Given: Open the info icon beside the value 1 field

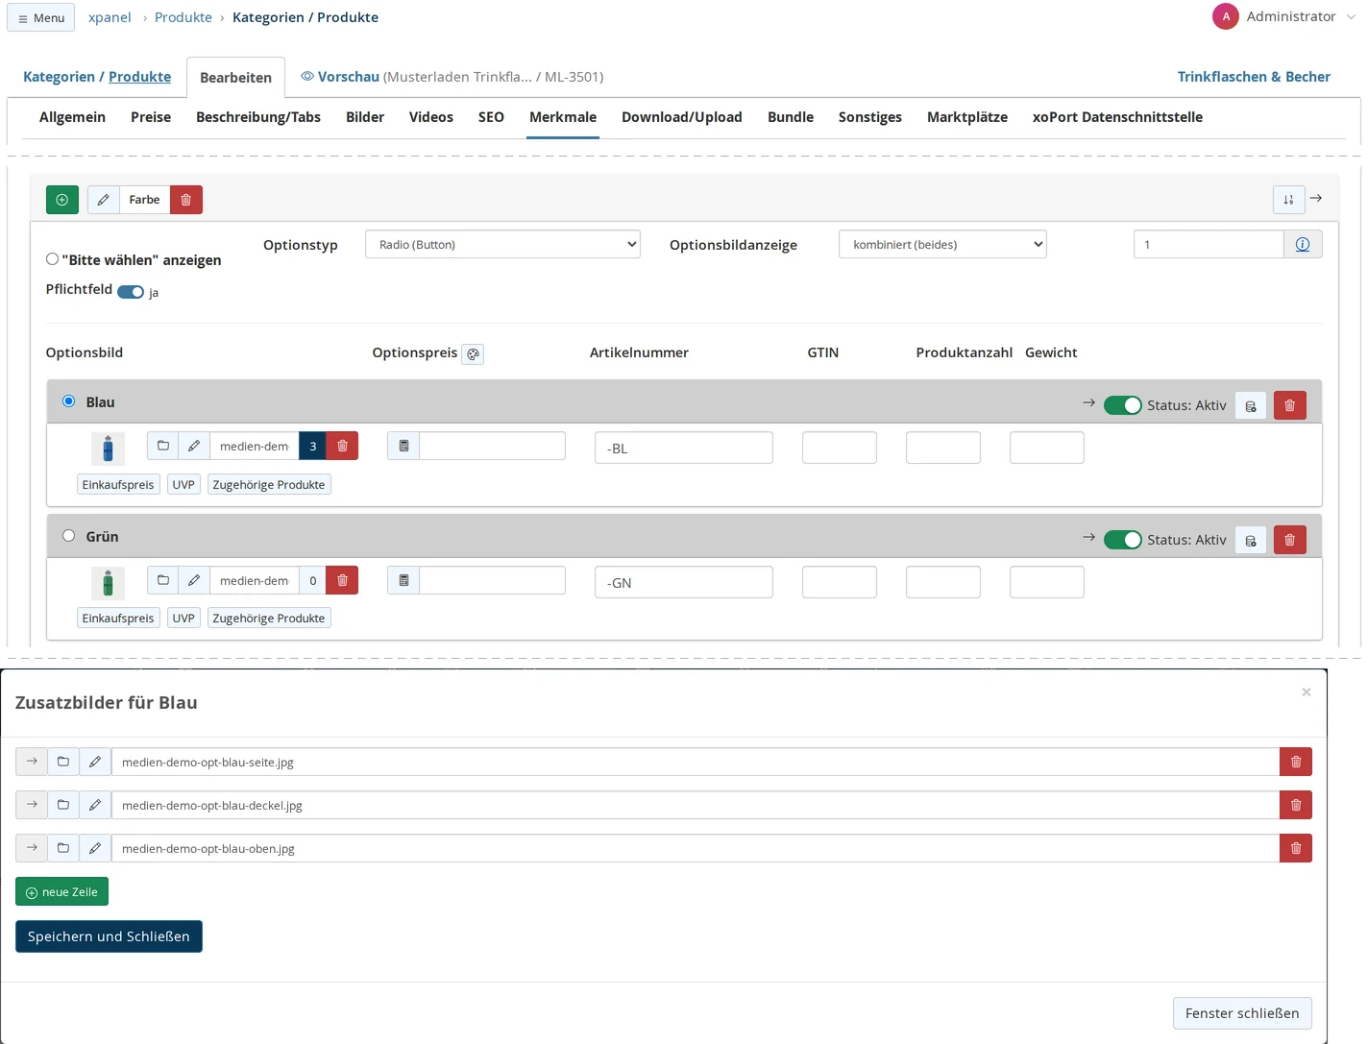Looking at the screenshot, I should (x=1303, y=245).
